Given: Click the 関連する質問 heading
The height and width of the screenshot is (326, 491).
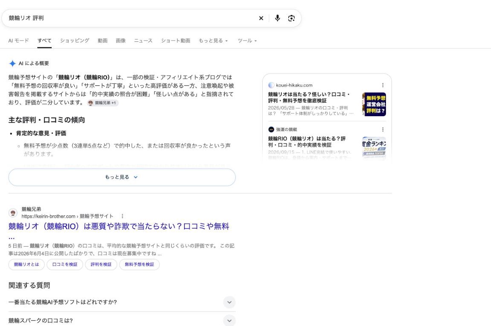Looking at the screenshot, I should (x=29, y=285).
